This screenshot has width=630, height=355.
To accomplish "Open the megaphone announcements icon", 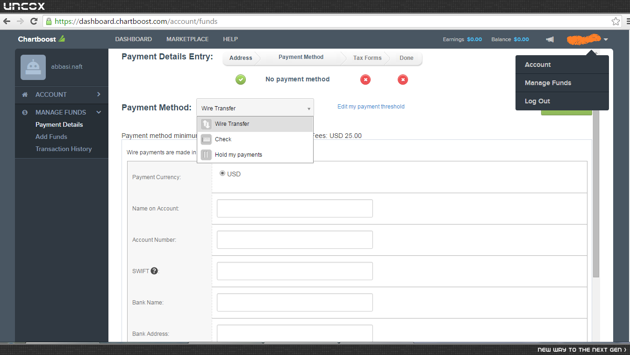I will [550, 39].
